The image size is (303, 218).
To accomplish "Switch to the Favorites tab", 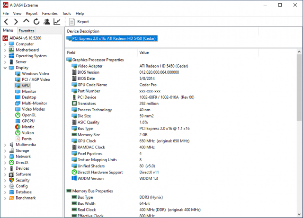I will pyautogui.click(x=27, y=31).
